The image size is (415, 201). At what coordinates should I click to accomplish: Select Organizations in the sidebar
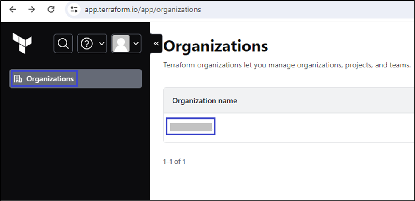point(76,78)
